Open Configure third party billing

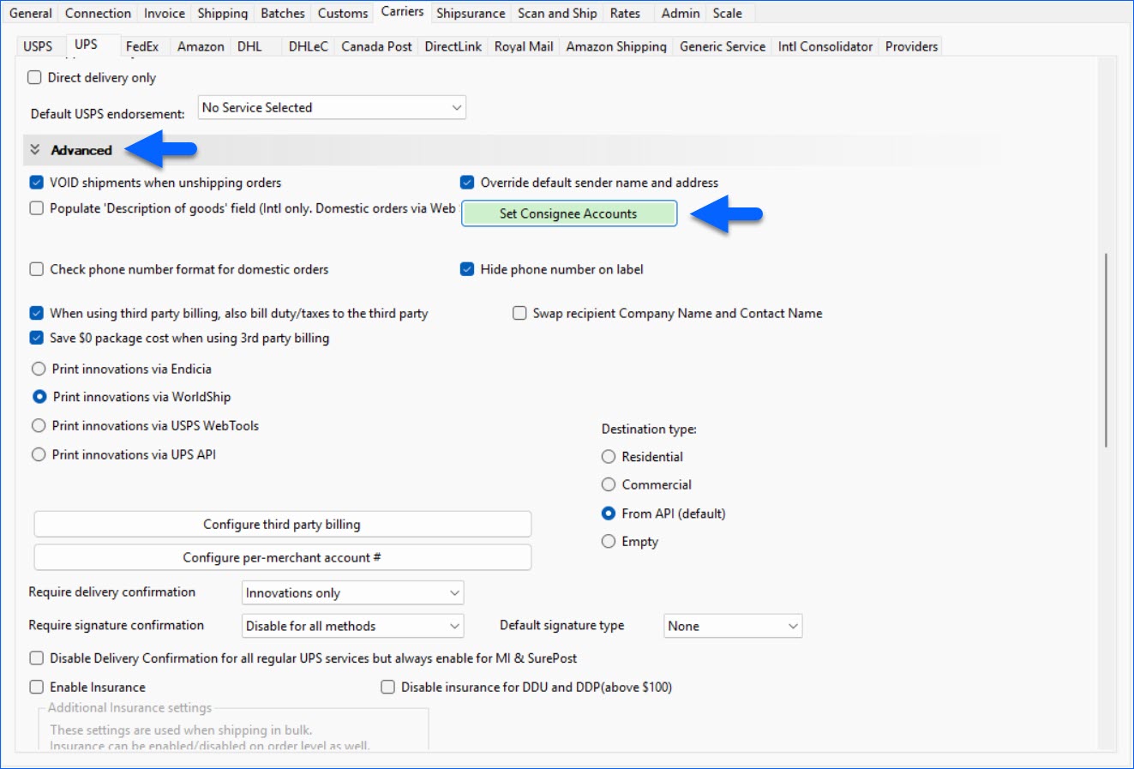(x=282, y=525)
